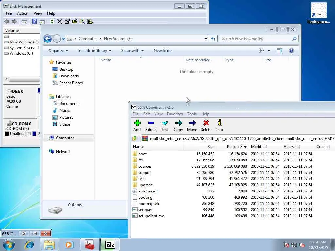Click the Search New Volume (E:) field
The height and width of the screenshot is (251, 335).
coord(256,39)
